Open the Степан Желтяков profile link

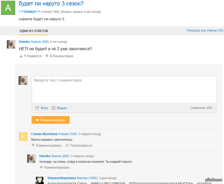(44, 134)
